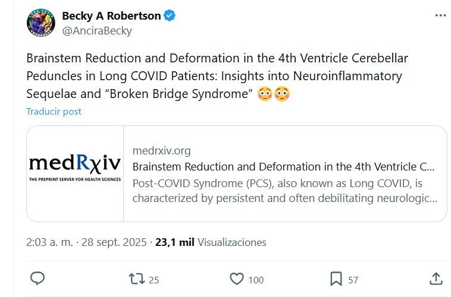Click the blue verified badge
Screen dimensions: 451x297
pyautogui.click(x=170, y=16)
